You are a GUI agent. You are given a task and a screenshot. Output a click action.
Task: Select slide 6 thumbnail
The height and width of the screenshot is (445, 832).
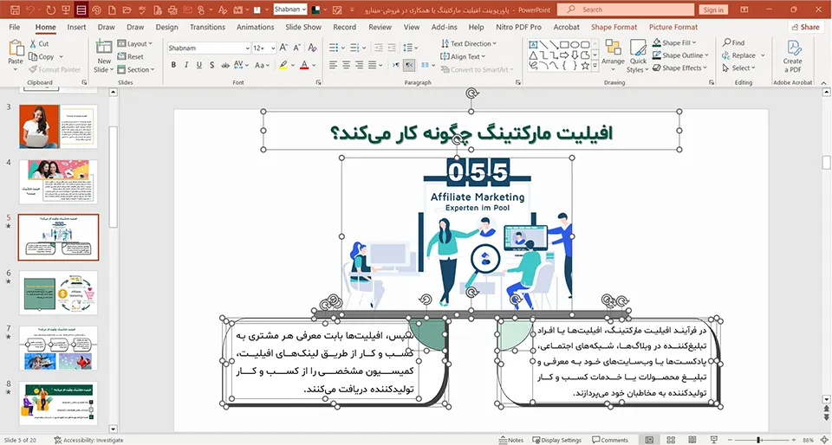click(58, 292)
